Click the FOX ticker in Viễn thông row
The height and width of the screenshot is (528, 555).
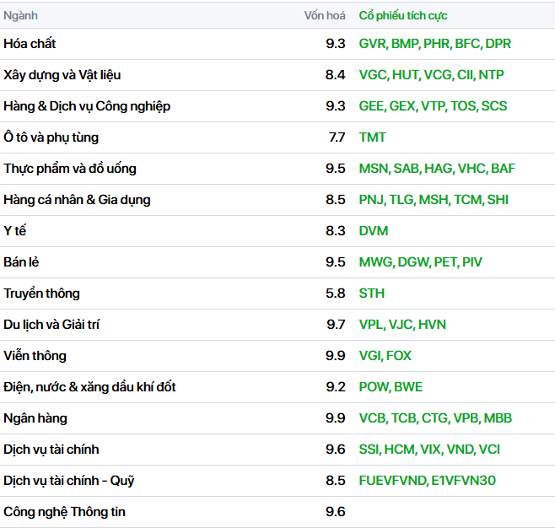click(399, 356)
